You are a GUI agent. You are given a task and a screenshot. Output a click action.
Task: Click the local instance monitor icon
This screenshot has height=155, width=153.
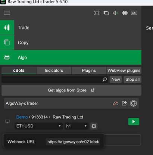tap(7, 121)
